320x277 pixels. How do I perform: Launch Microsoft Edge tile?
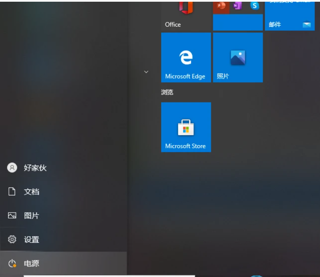click(x=186, y=58)
